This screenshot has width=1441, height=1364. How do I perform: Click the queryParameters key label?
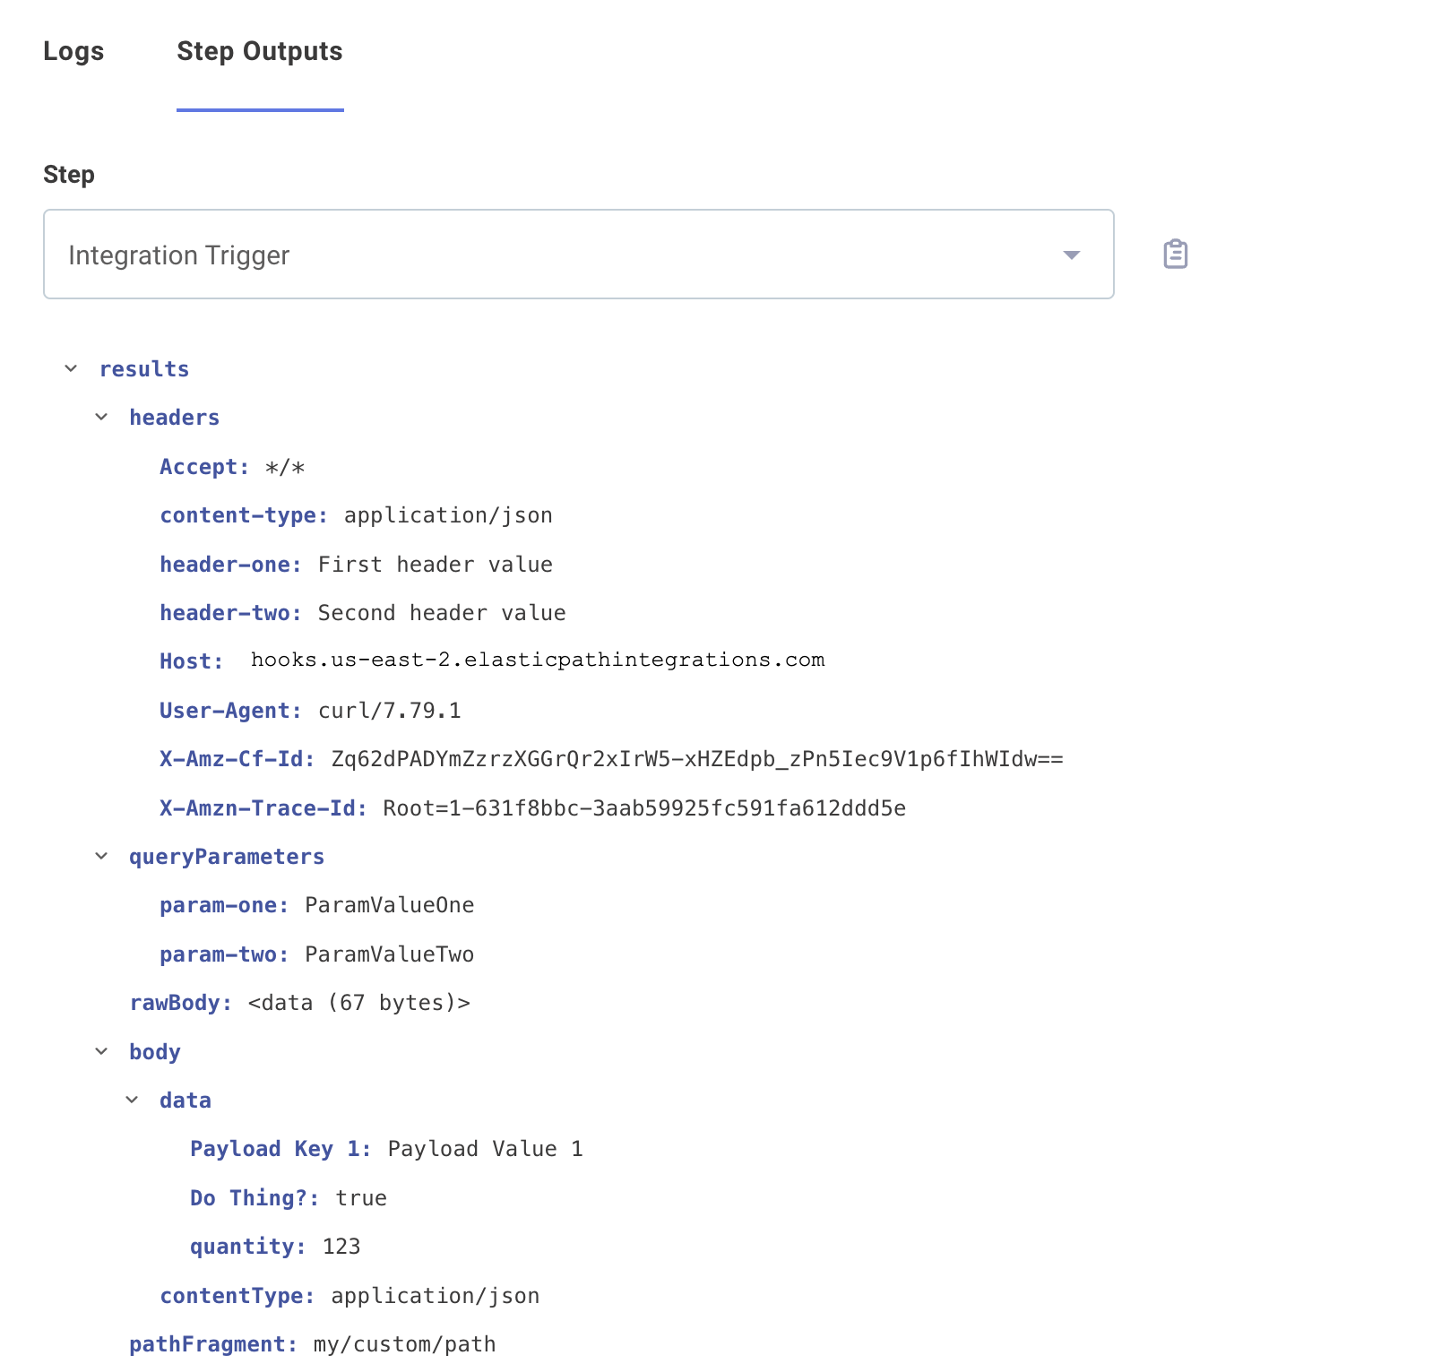[x=227, y=857]
